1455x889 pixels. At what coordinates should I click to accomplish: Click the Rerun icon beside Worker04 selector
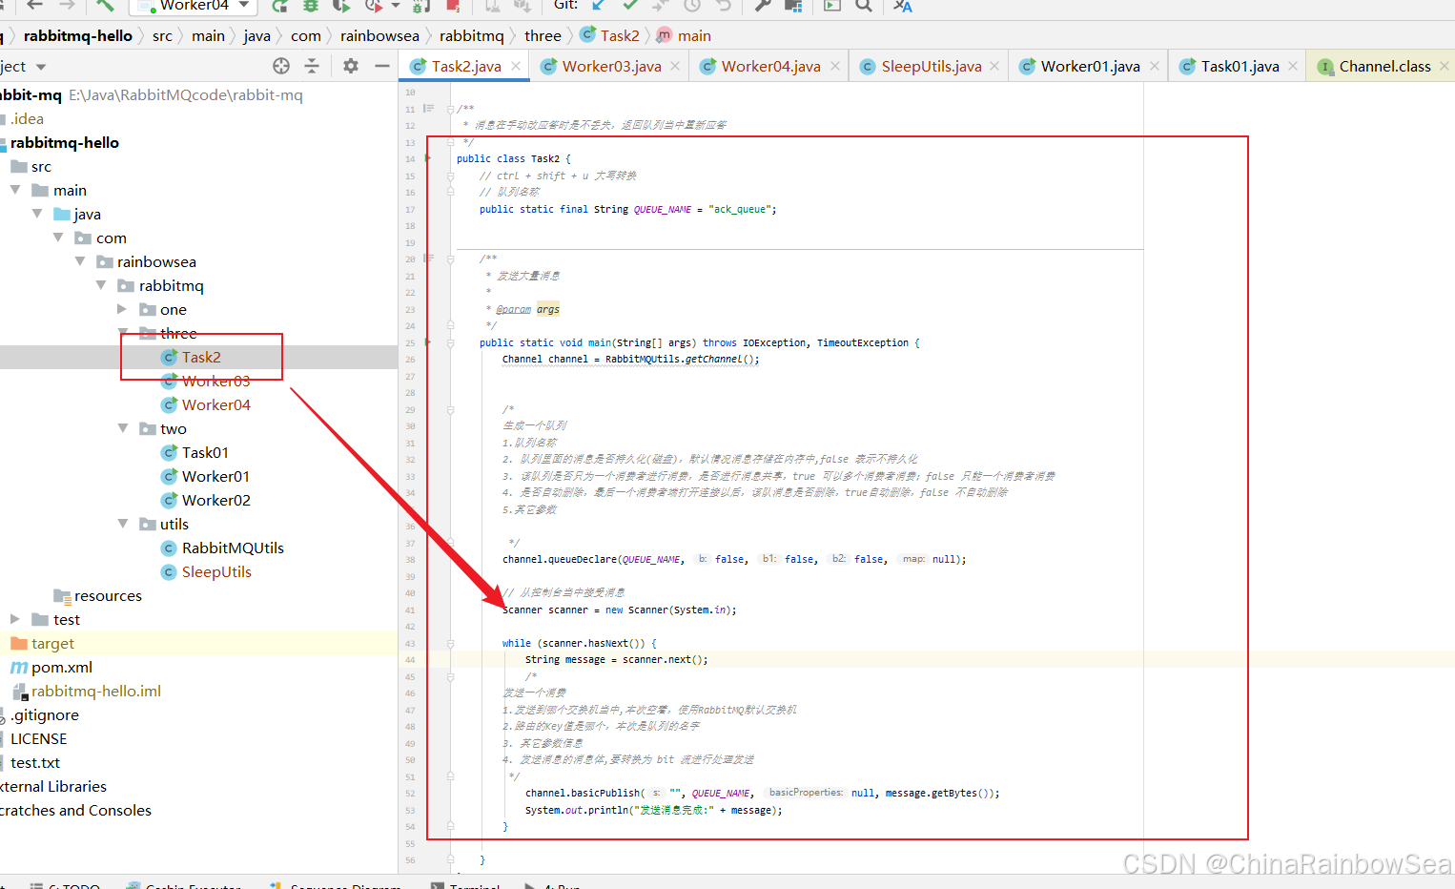tap(279, 6)
